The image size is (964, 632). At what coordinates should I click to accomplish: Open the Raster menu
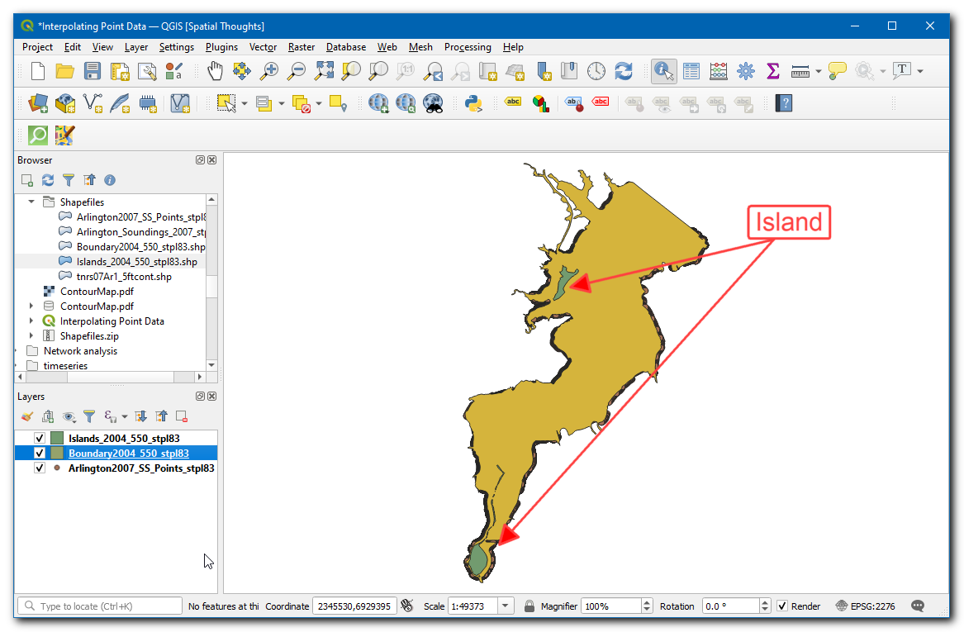click(x=302, y=47)
